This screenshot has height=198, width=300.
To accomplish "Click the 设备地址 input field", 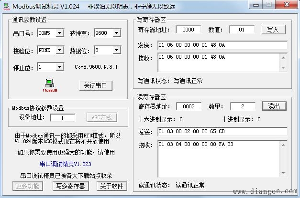I will tap(62, 118).
